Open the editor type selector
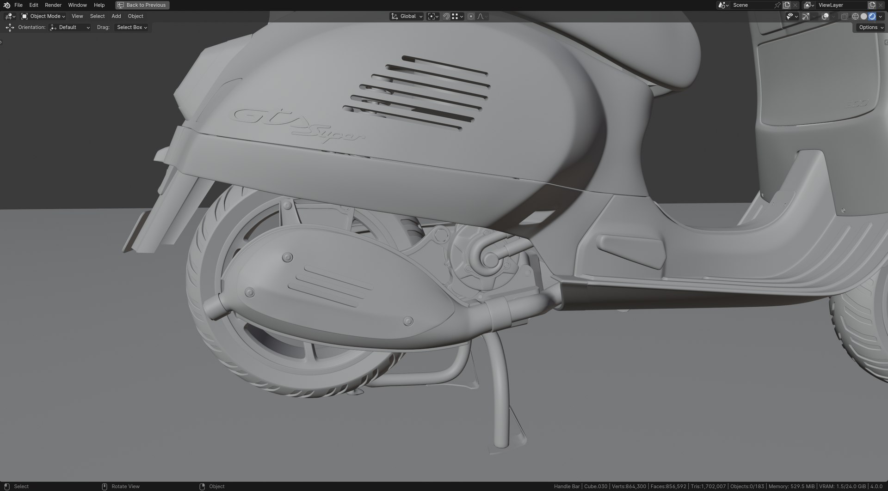 coord(10,16)
